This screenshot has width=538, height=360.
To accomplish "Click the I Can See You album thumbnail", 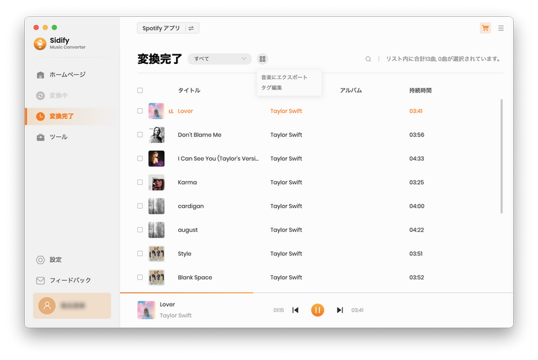I will point(157,159).
